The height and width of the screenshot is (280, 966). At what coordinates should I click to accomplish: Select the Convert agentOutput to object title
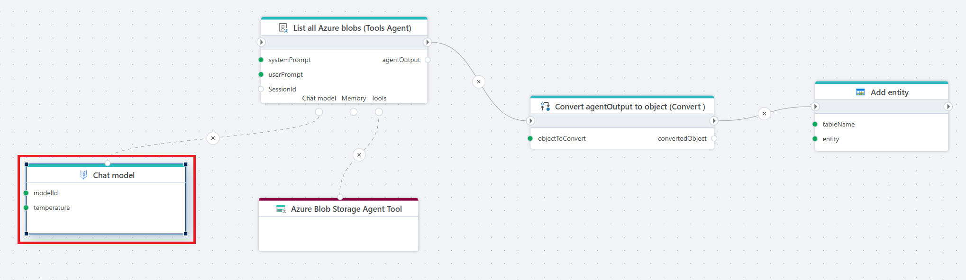click(x=629, y=107)
